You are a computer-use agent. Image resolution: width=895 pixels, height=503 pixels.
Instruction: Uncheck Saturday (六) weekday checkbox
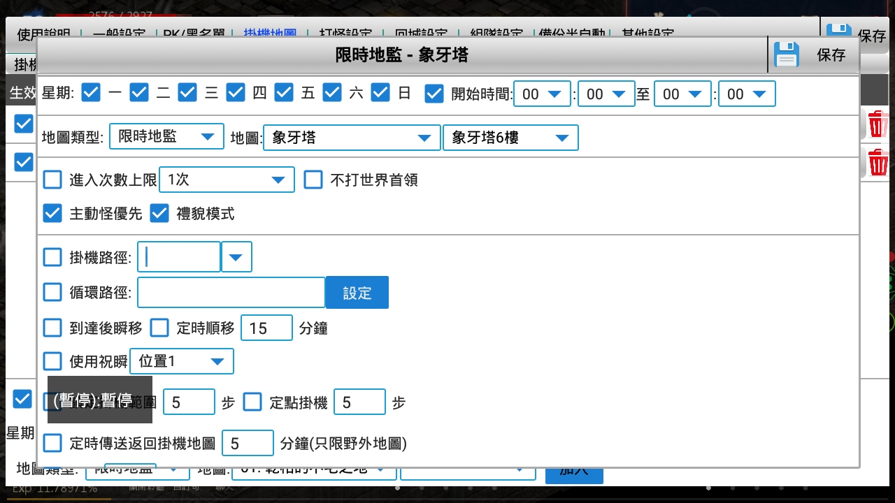point(332,92)
